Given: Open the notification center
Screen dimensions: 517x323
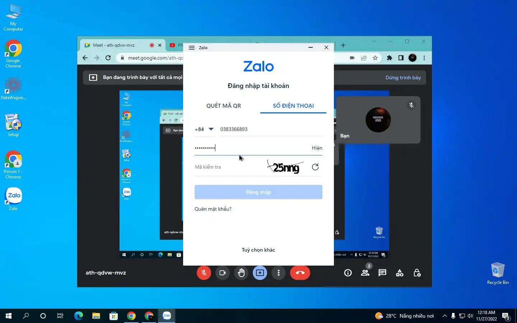Looking at the screenshot, I should pos(506,316).
